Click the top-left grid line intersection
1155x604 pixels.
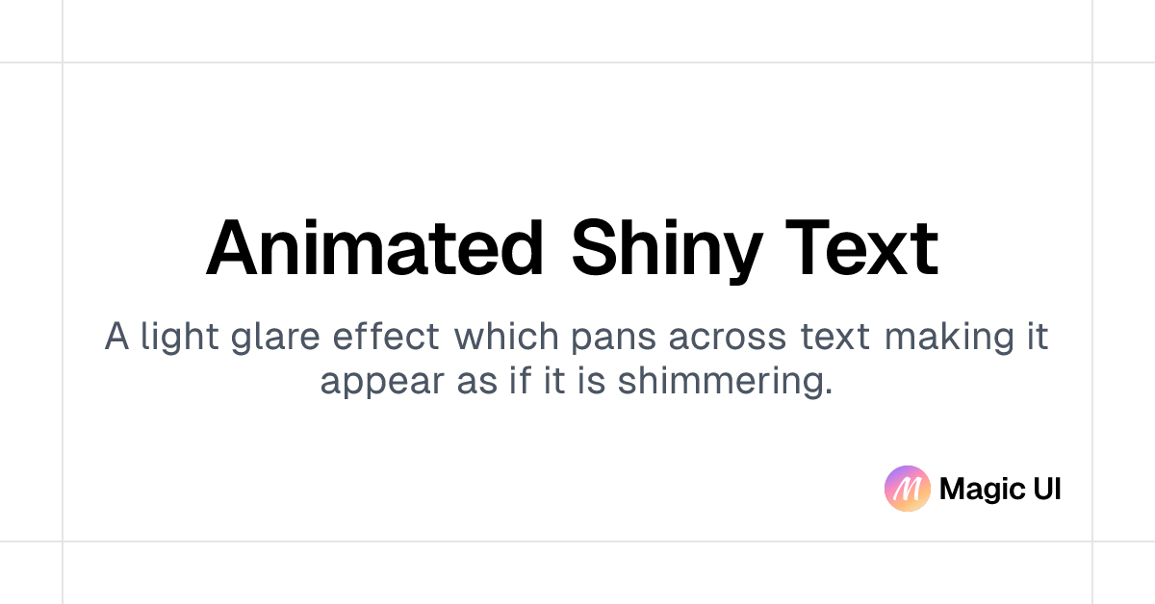(x=63, y=63)
